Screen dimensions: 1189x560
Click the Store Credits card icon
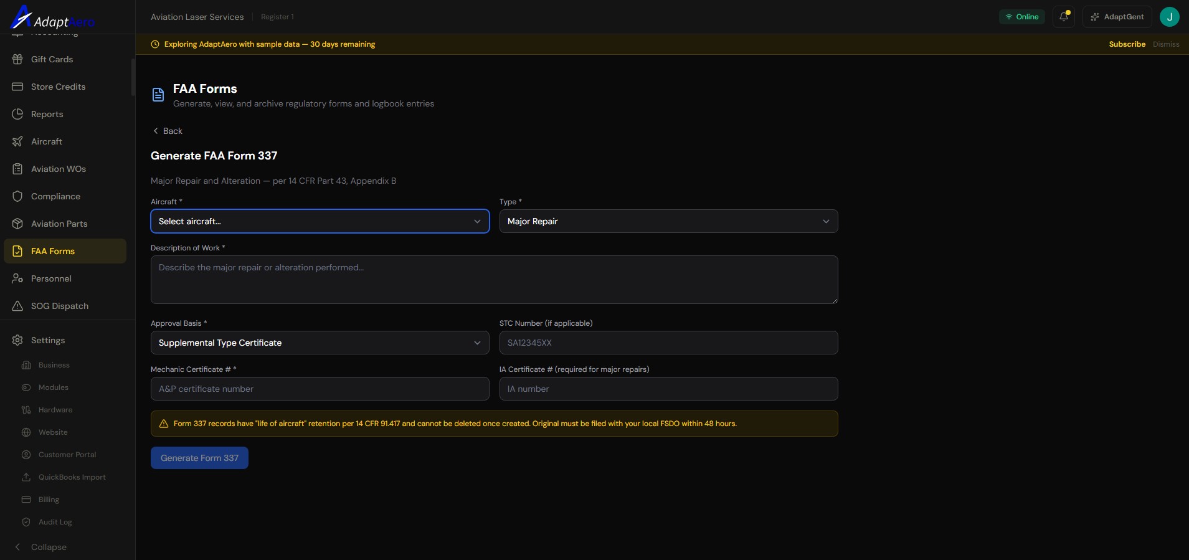pyautogui.click(x=17, y=87)
